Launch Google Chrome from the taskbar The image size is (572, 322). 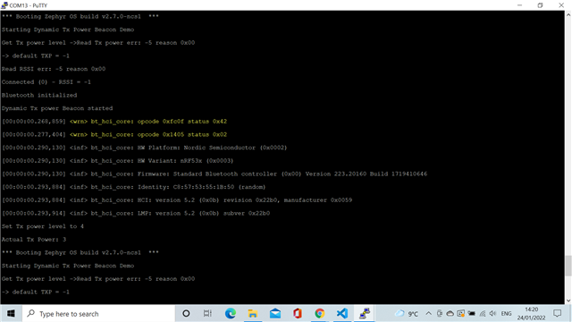pyautogui.click(x=320, y=313)
